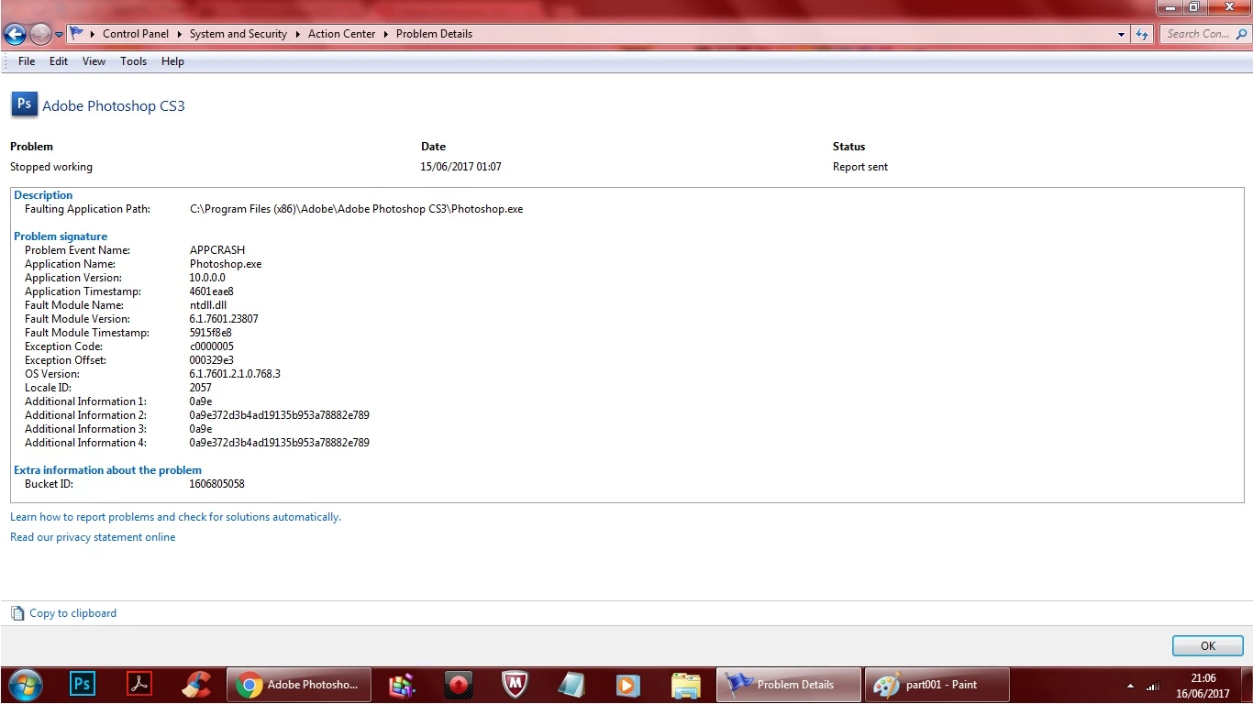
Task: Open McAfee from the taskbar
Action: point(515,684)
